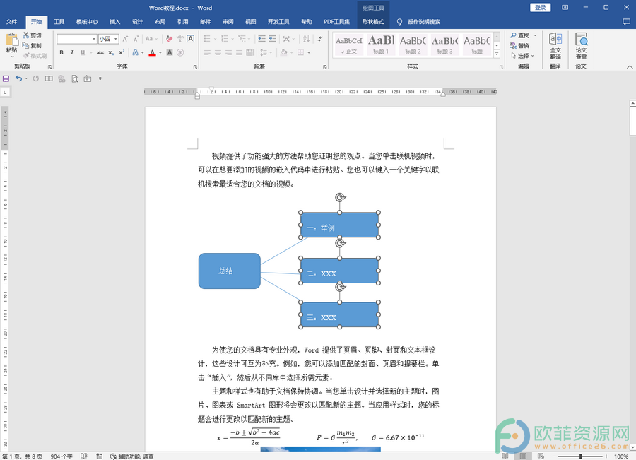636x460 pixels.
Task: Clear all formatting with the eraser icon
Action: click(169, 39)
